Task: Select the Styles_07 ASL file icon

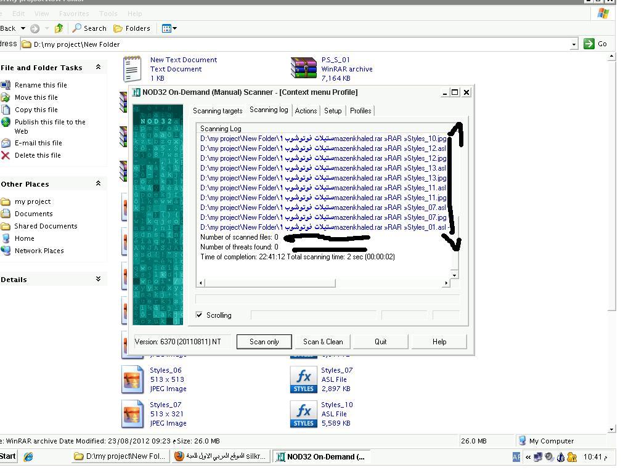Action: pos(303,379)
